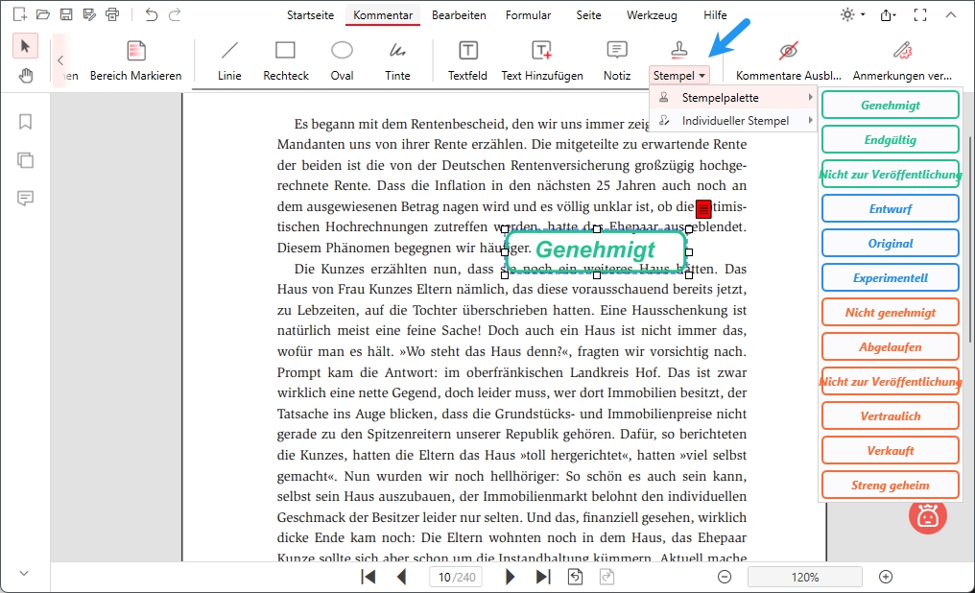Enter fullscreen mode
Screen dimensions: 975x593
point(920,14)
